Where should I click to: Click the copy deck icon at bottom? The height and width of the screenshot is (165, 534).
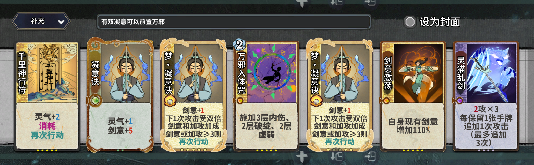pyautogui.click(x=337, y=156)
